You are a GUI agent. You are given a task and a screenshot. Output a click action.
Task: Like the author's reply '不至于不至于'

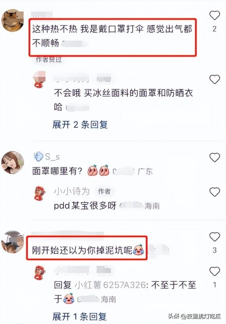215,271
